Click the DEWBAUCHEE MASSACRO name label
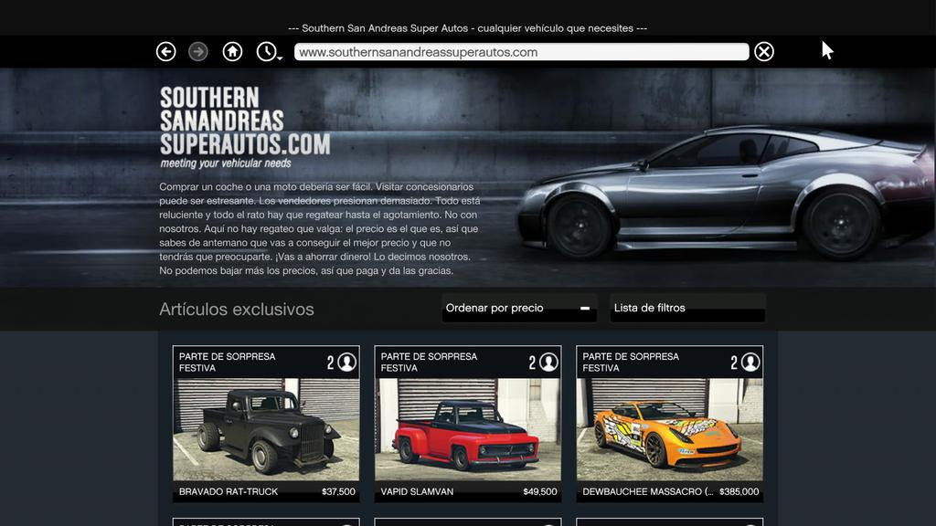This screenshot has height=526, width=936. [648, 492]
